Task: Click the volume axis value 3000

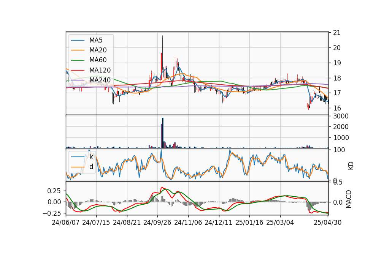Action: click(x=341, y=116)
